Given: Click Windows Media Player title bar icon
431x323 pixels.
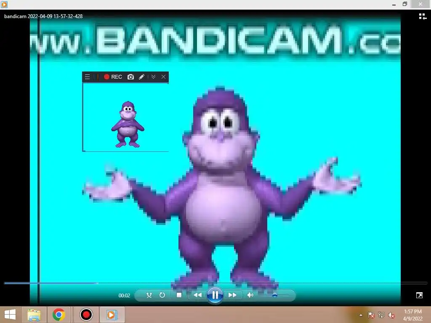Looking at the screenshot, I should pos(4,4).
